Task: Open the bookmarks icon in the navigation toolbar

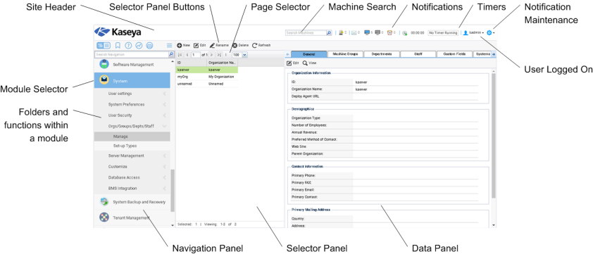Action: tap(118, 45)
